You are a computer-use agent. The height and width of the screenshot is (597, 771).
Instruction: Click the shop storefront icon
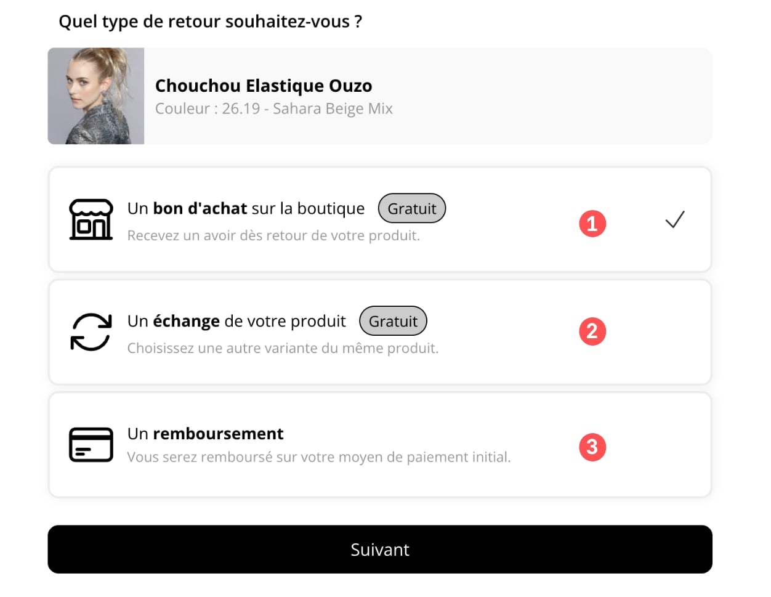click(x=91, y=219)
